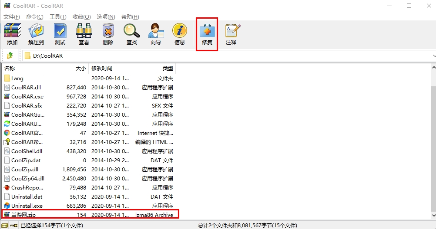Screen dimensions: 436x229
Task: Select the CoolZip64.dll file name
Action: coord(28,179)
